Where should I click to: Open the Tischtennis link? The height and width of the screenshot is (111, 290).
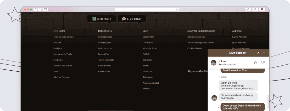[x=148, y=77]
